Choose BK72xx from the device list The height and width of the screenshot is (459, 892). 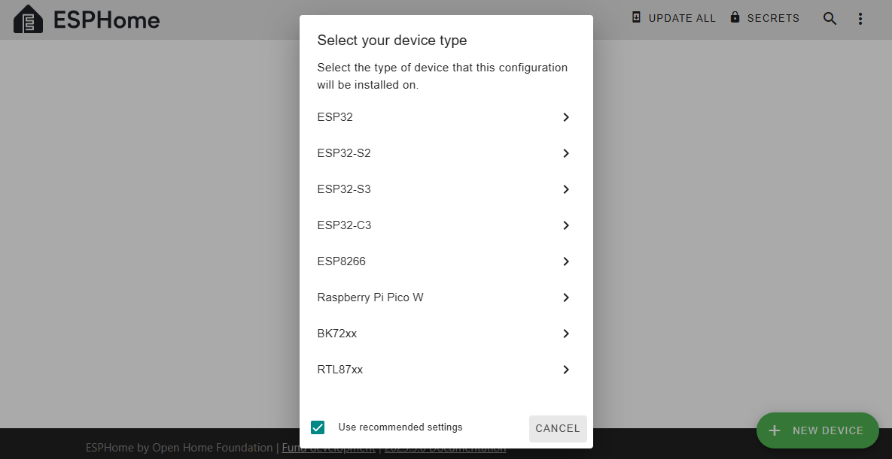337,334
